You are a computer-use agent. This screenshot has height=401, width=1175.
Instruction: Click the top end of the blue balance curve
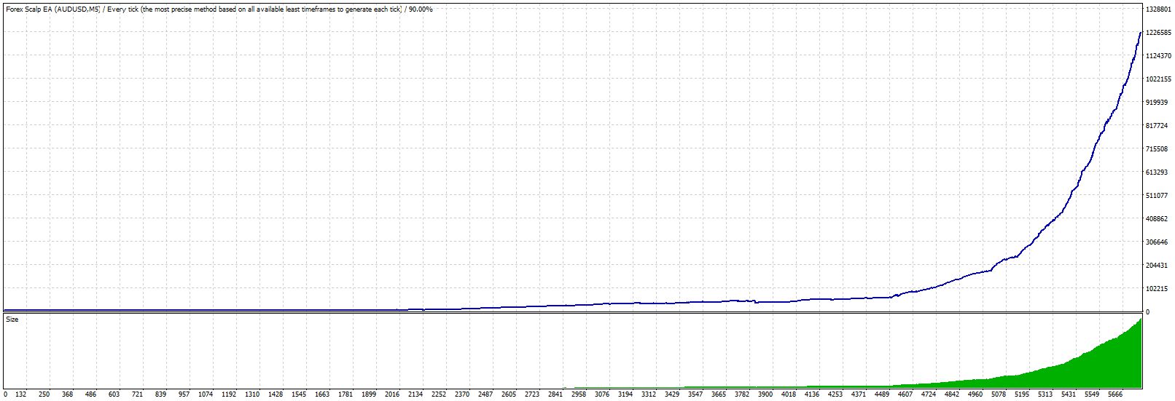pos(1141,33)
